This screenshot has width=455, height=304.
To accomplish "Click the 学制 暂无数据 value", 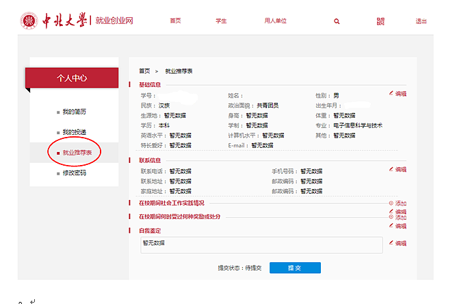I will pos(257,125).
